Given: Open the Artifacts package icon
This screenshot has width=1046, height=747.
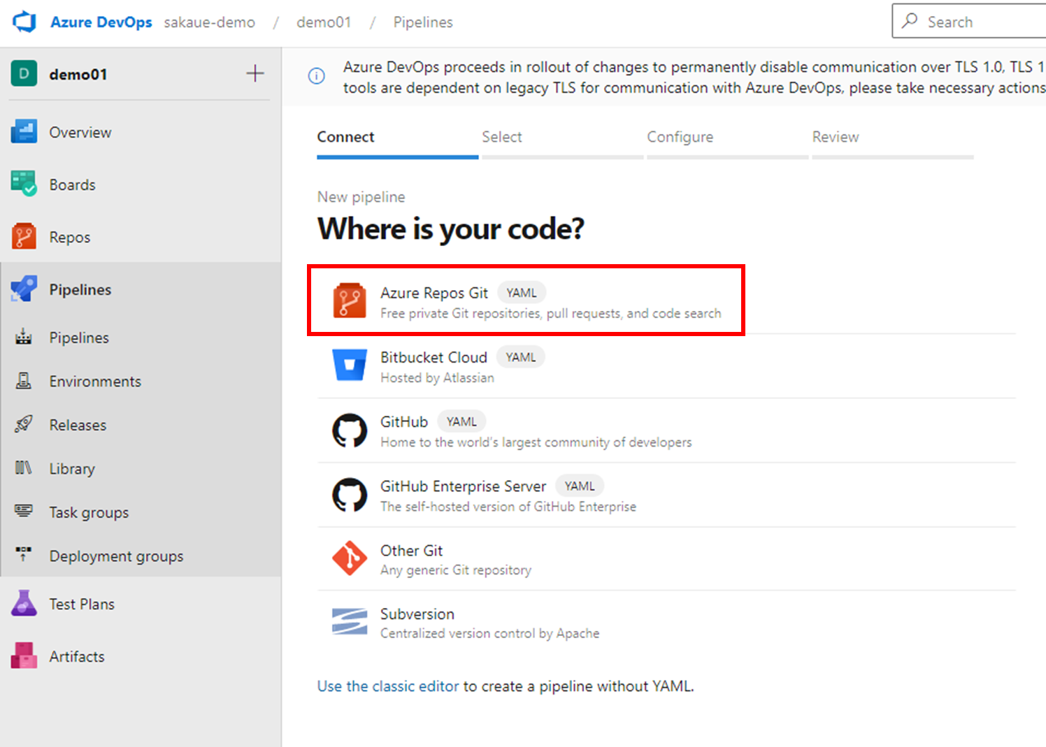Looking at the screenshot, I should (24, 656).
